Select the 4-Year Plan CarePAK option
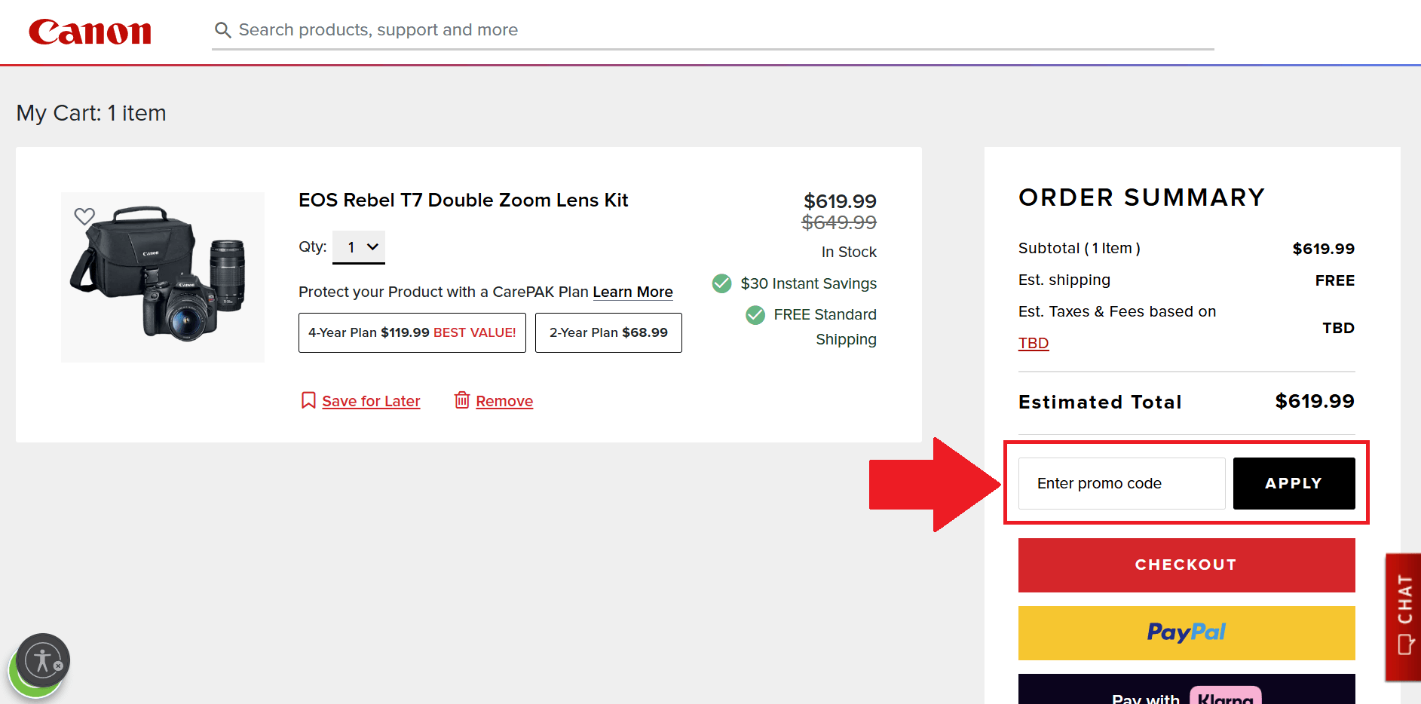Screen dimensions: 1421x704 [x=412, y=332]
